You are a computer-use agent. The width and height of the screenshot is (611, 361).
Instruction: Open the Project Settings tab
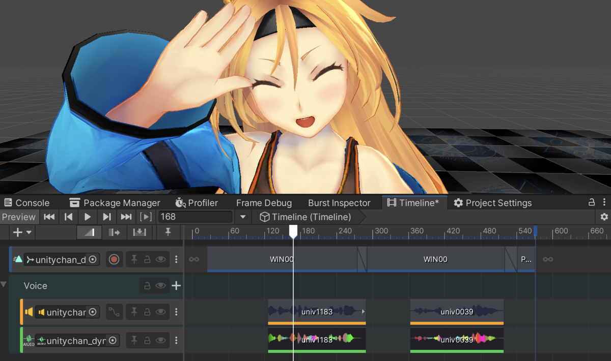(492, 203)
